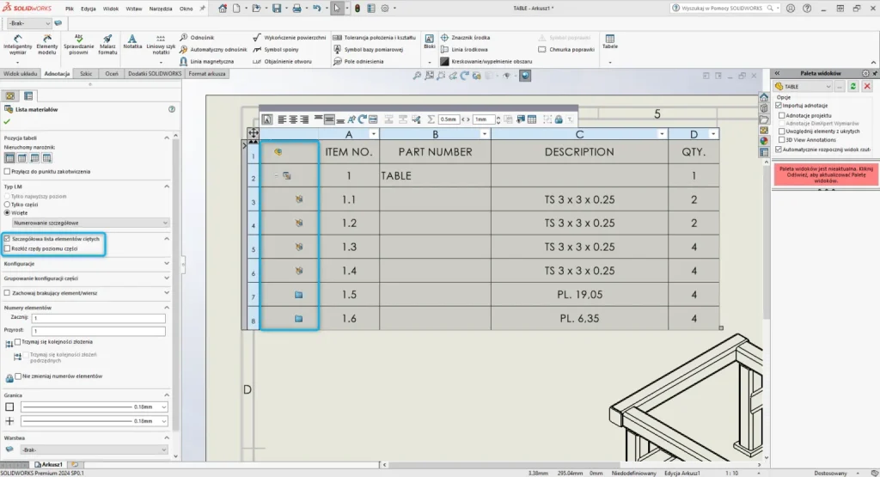Activate the Malarz formatu tool

pyautogui.click(x=107, y=45)
